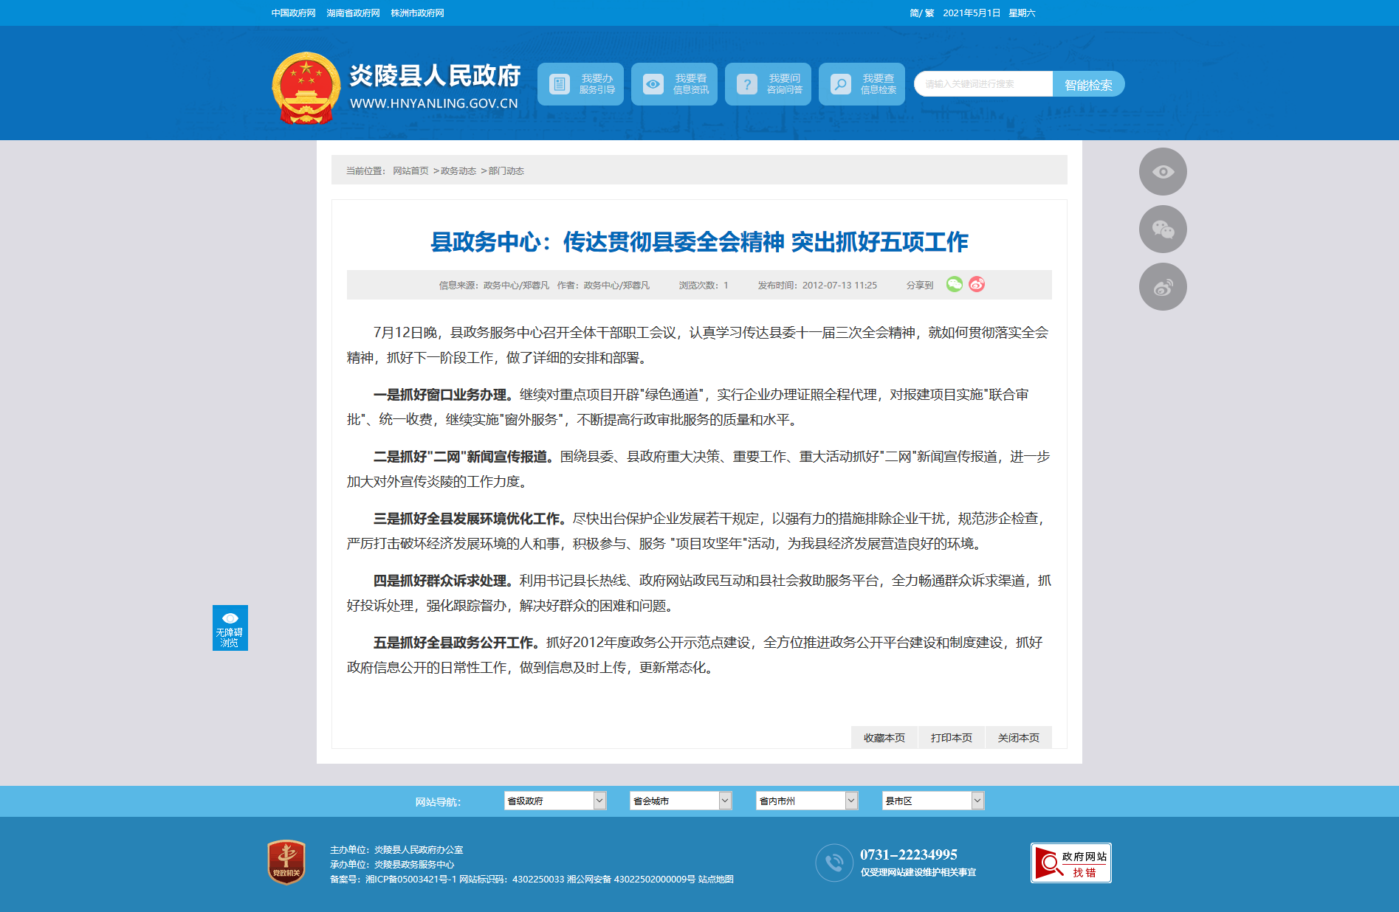
Task: Switch to traditional Chinese via 繁
Action: (x=929, y=13)
